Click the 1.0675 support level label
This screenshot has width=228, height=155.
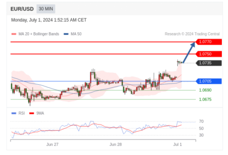[205, 100]
